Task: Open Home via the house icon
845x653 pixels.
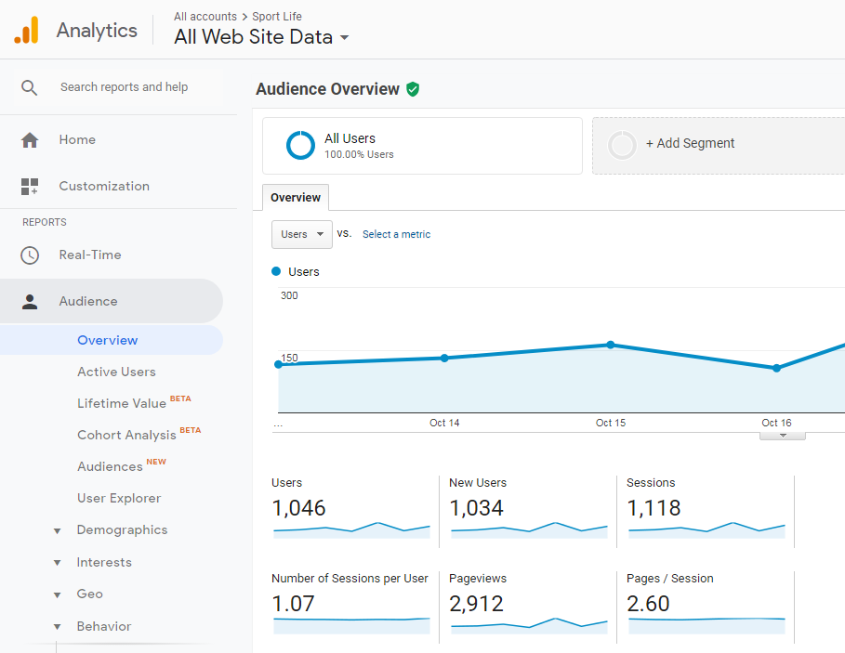Action: tap(30, 140)
